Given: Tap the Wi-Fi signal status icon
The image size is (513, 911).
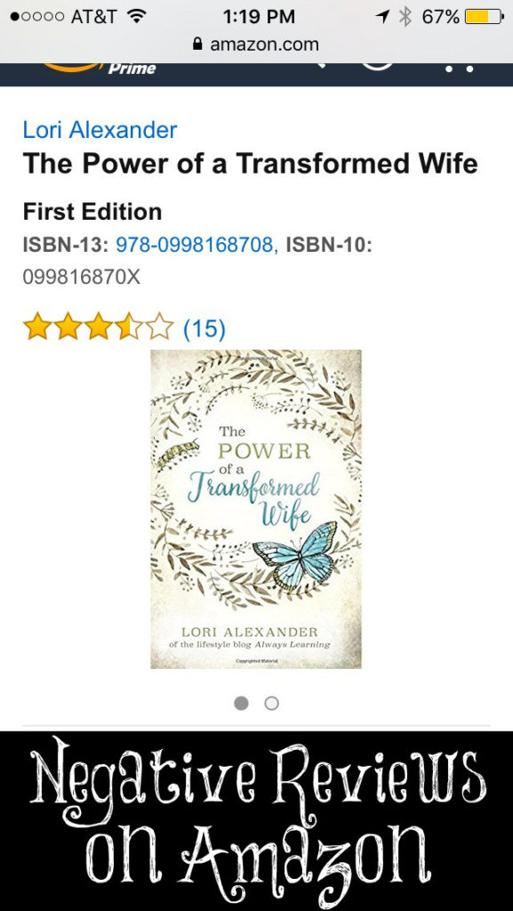Looking at the screenshot, I should [x=136, y=17].
